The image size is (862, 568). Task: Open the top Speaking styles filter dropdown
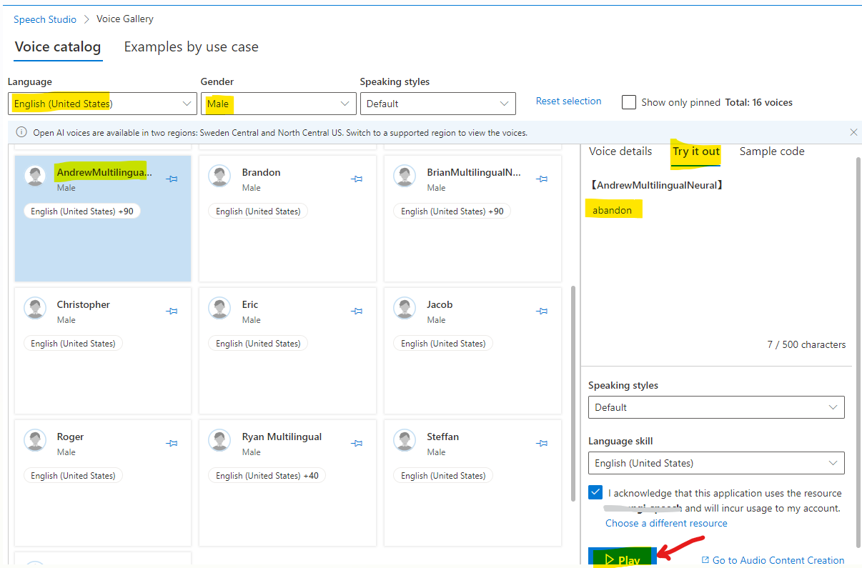[x=438, y=104]
